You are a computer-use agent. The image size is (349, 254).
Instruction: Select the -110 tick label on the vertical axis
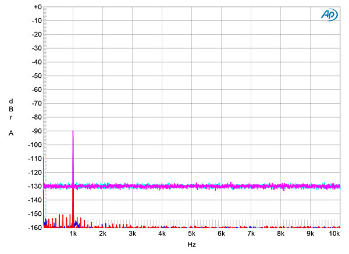click(33, 158)
